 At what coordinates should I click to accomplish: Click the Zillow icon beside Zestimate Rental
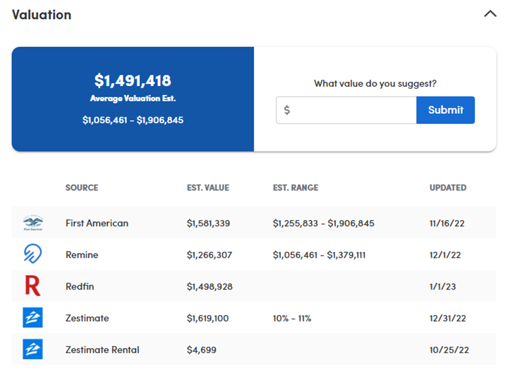tap(33, 349)
